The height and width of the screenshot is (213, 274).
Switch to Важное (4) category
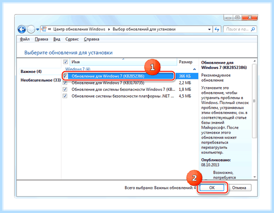click(31, 72)
